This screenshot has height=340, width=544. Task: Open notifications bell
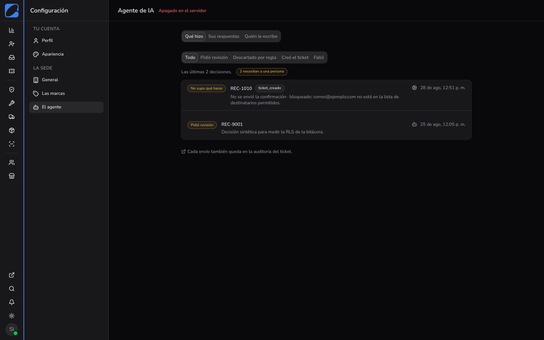[x=12, y=302]
